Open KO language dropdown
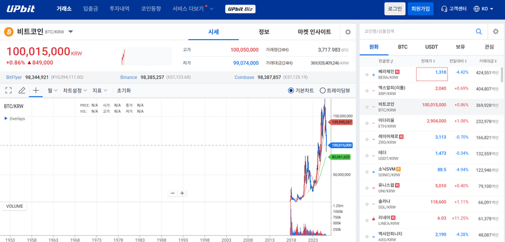Viewport: 505px width, 242px height. 487,9
